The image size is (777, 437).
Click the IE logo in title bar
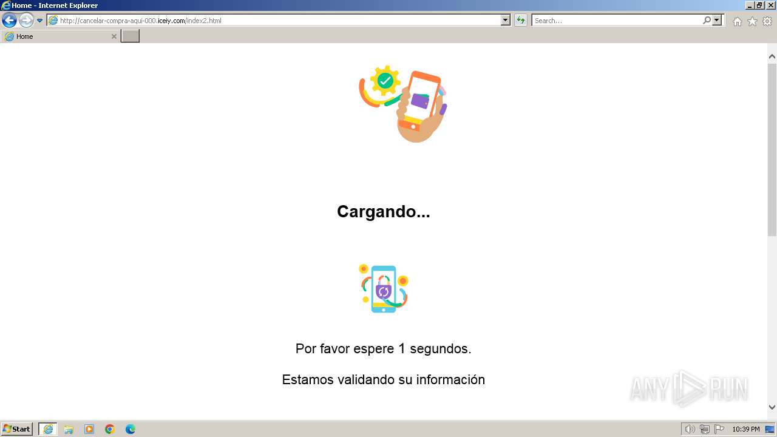click(6, 5)
